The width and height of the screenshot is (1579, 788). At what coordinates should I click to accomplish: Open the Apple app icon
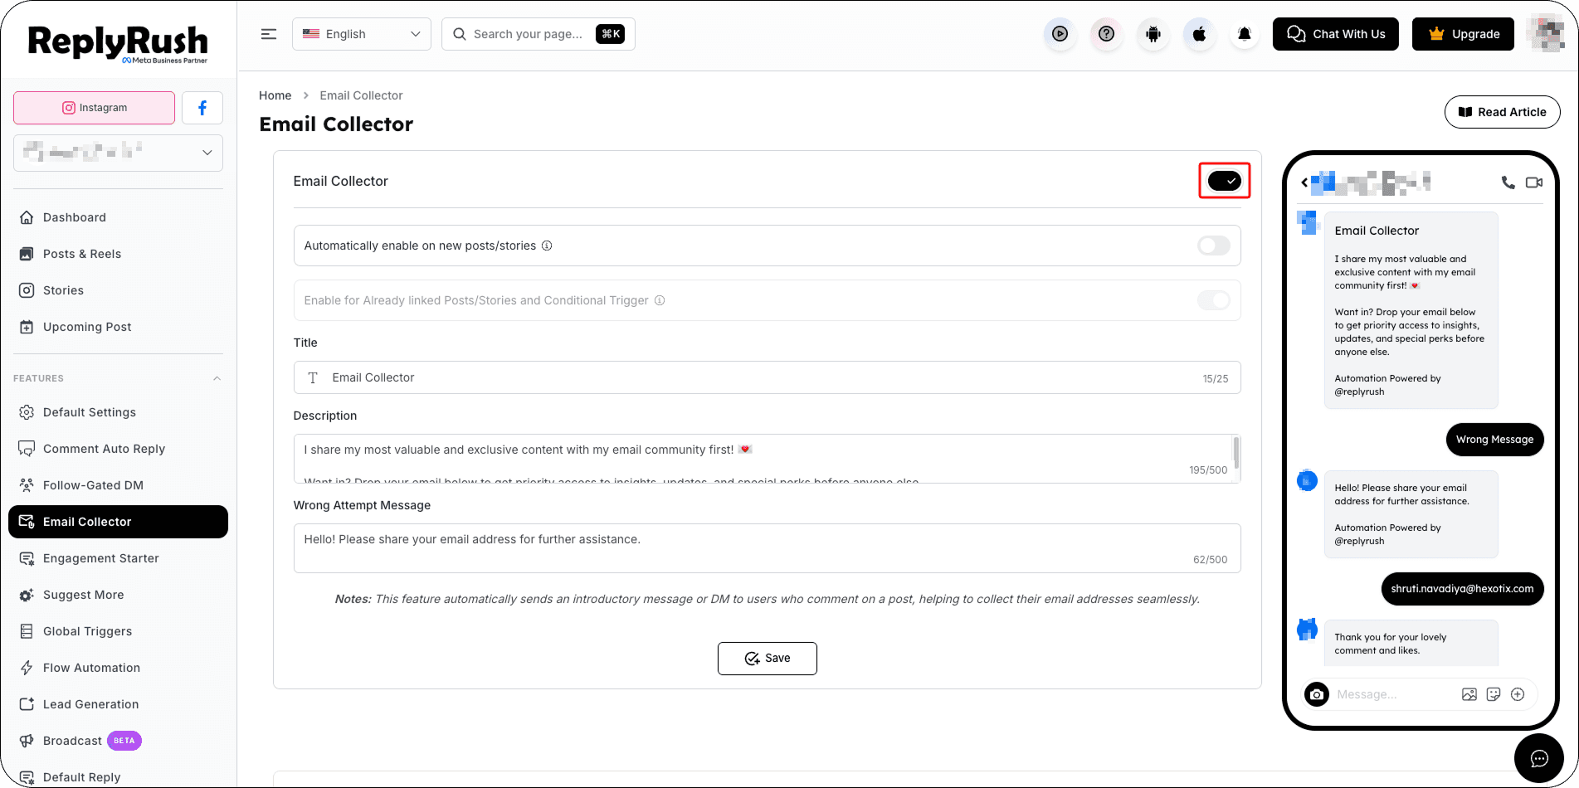1199,34
